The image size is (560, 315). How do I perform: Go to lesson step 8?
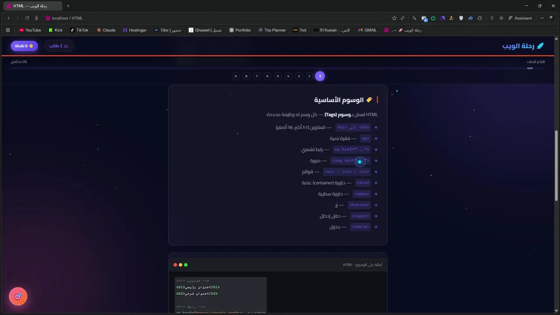[x=246, y=76]
